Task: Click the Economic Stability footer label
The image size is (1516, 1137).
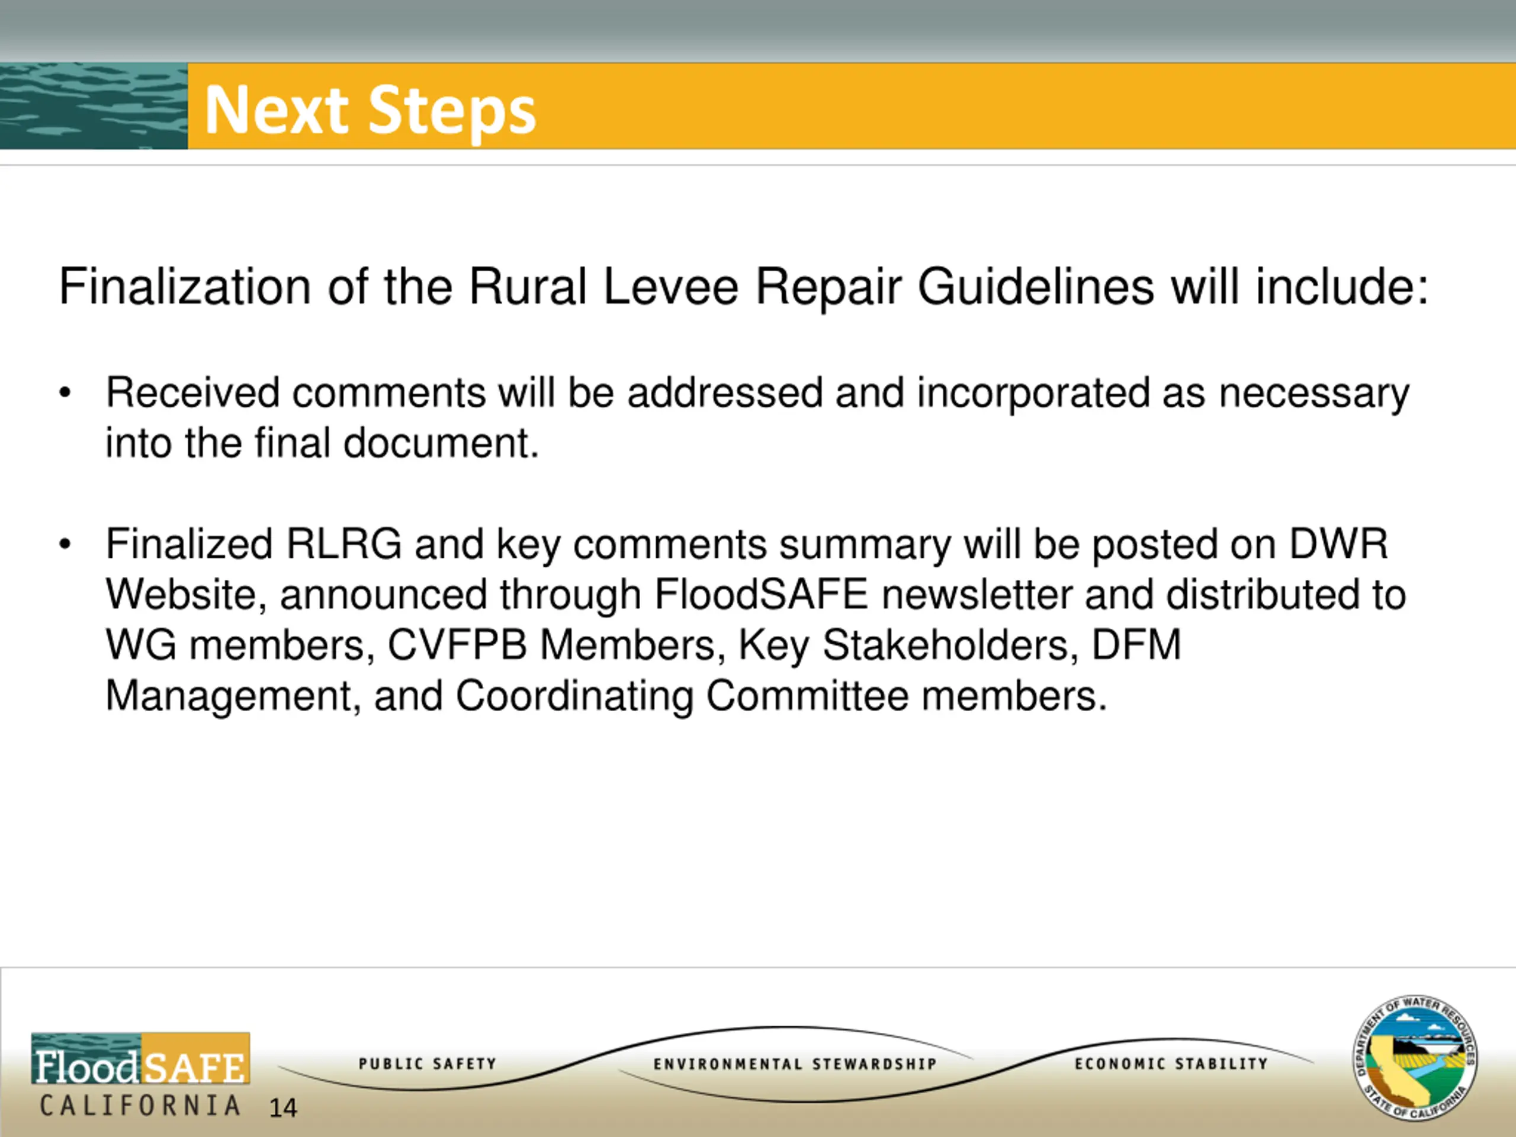Action: tap(1171, 1064)
